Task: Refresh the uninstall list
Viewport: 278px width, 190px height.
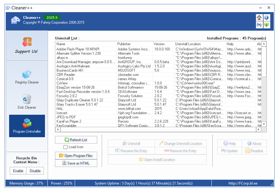Action: tap(76, 140)
